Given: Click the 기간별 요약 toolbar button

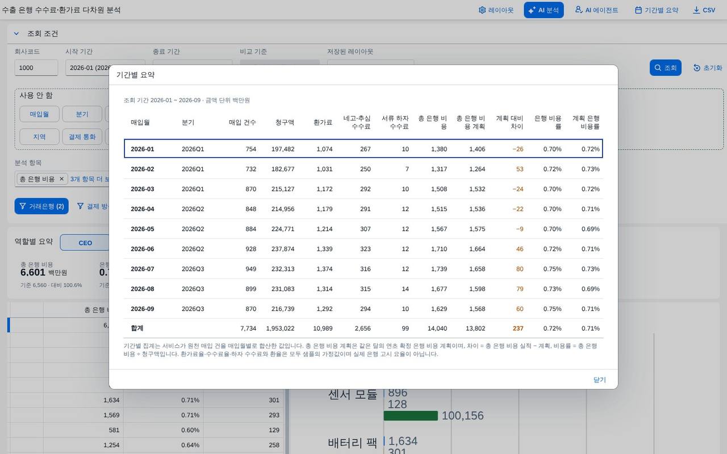Looking at the screenshot, I should [x=656, y=10].
